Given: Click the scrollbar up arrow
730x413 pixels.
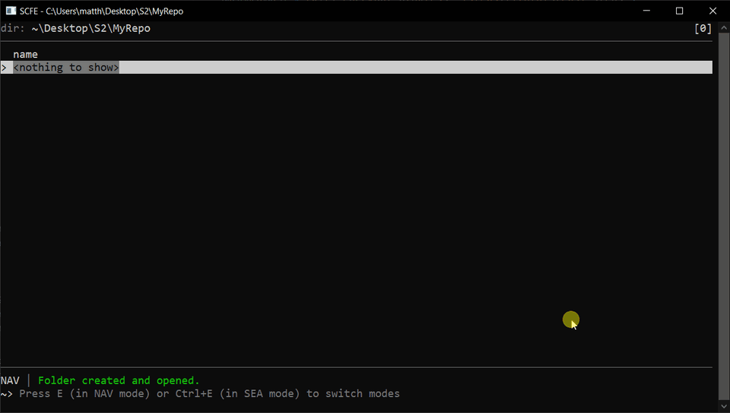Looking at the screenshot, I should [724, 28].
